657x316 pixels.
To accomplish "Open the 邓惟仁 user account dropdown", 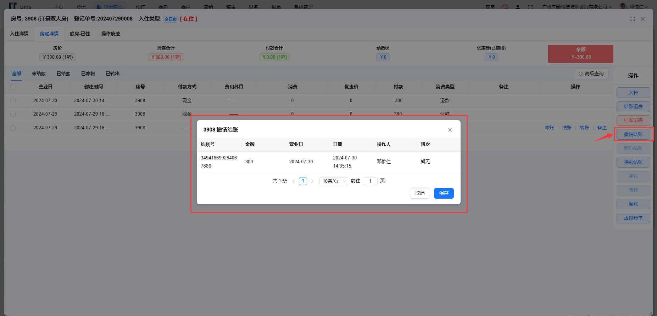I will (638, 7).
